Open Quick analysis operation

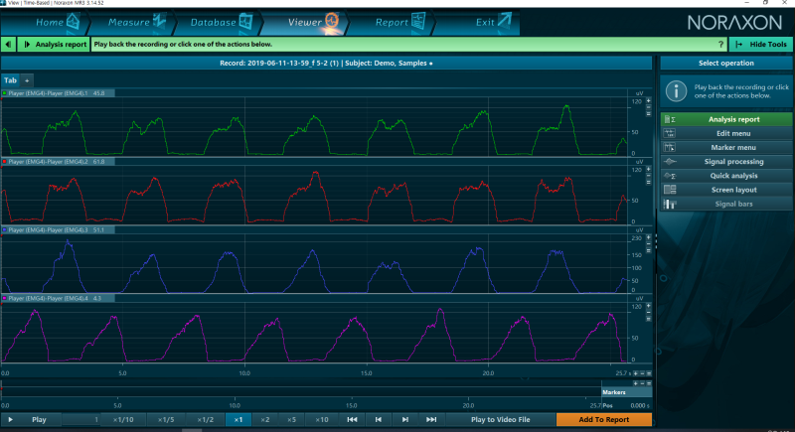(x=726, y=176)
